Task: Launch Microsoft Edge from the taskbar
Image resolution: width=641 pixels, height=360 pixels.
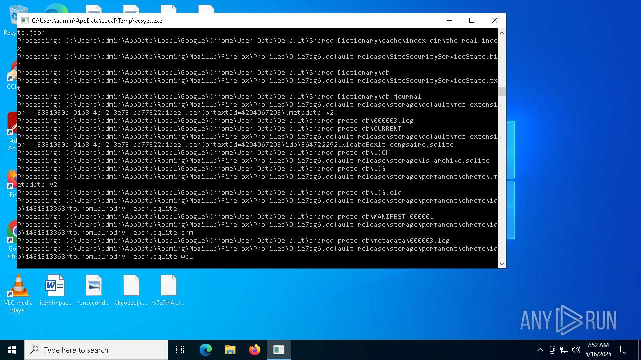Action: click(x=206, y=350)
